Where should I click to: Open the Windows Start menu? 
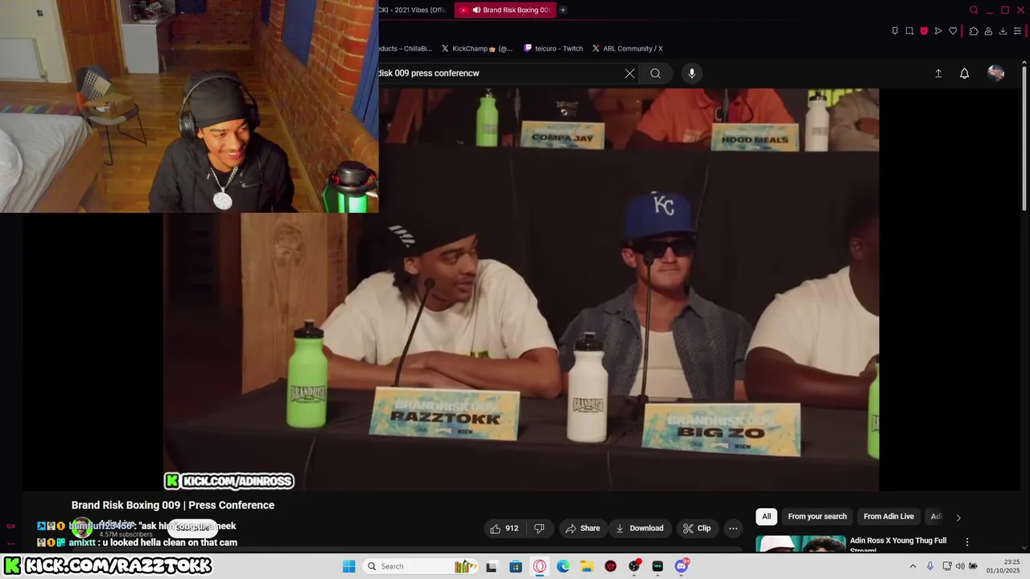(348, 566)
